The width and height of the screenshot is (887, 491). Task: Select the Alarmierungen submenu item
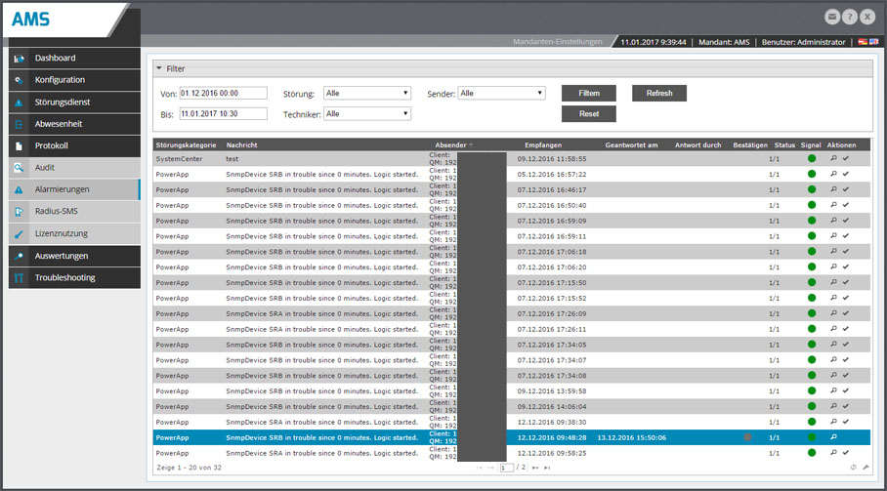74,189
